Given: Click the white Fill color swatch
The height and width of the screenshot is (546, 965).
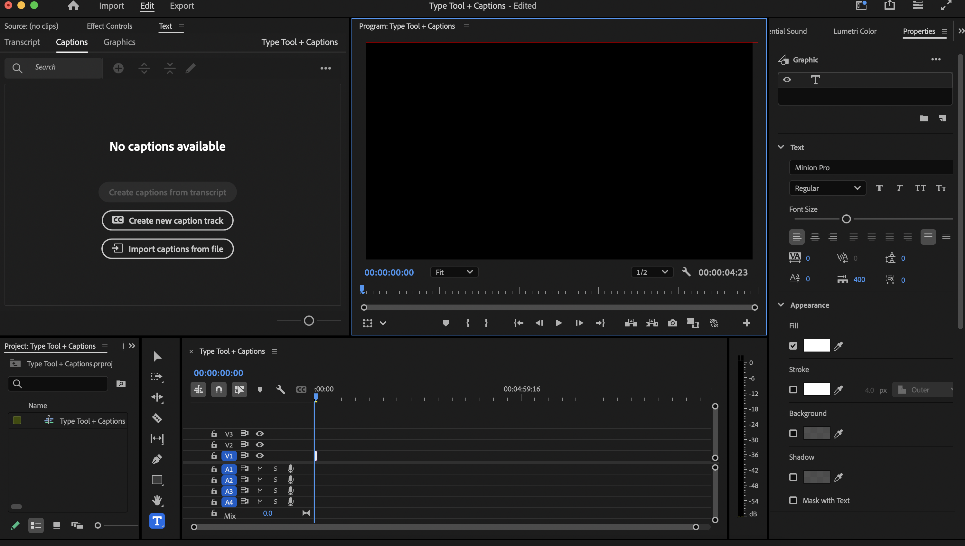Looking at the screenshot, I should [817, 345].
